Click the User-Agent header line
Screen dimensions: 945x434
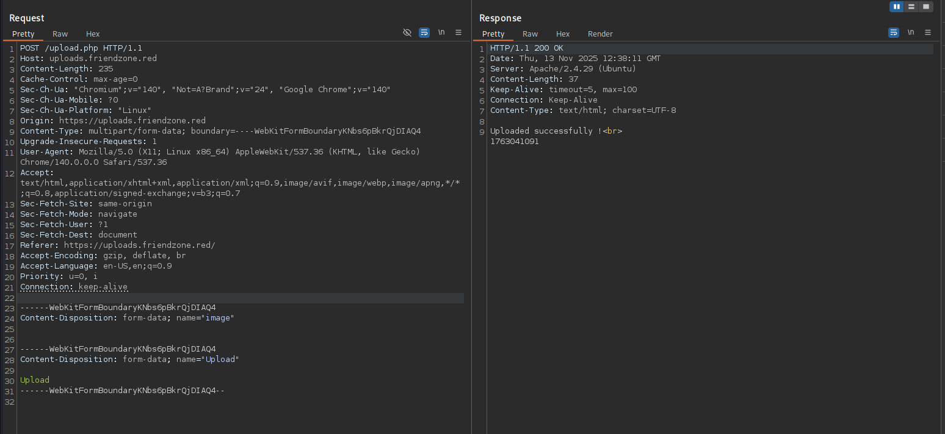[220, 157]
